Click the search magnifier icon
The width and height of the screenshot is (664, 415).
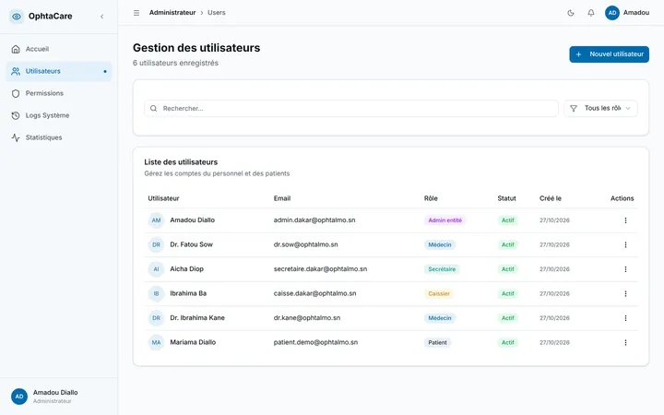[x=154, y=109]
